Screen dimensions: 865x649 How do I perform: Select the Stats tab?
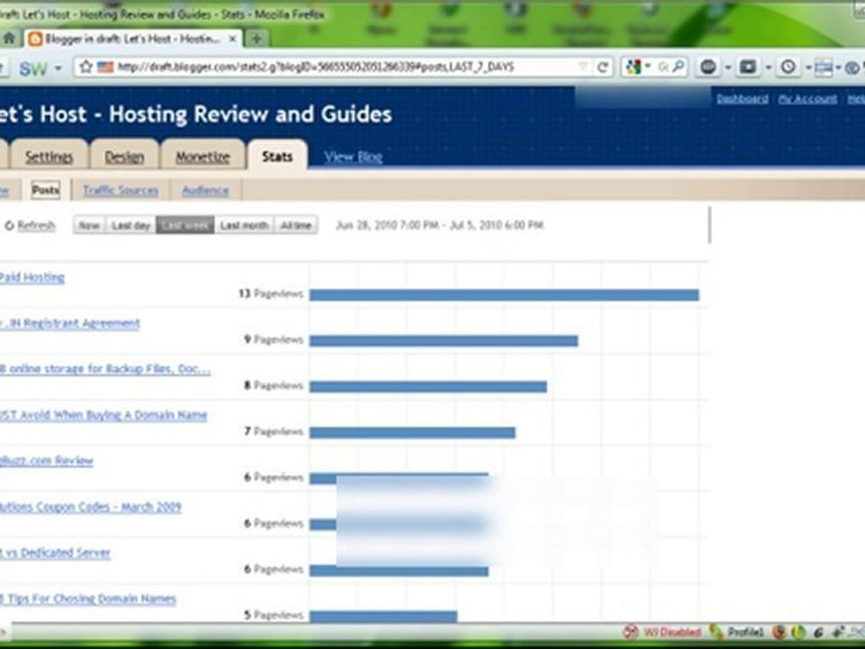click(277, 157)
